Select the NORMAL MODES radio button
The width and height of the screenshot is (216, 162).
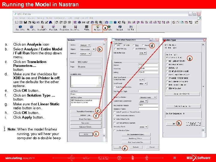167,64
